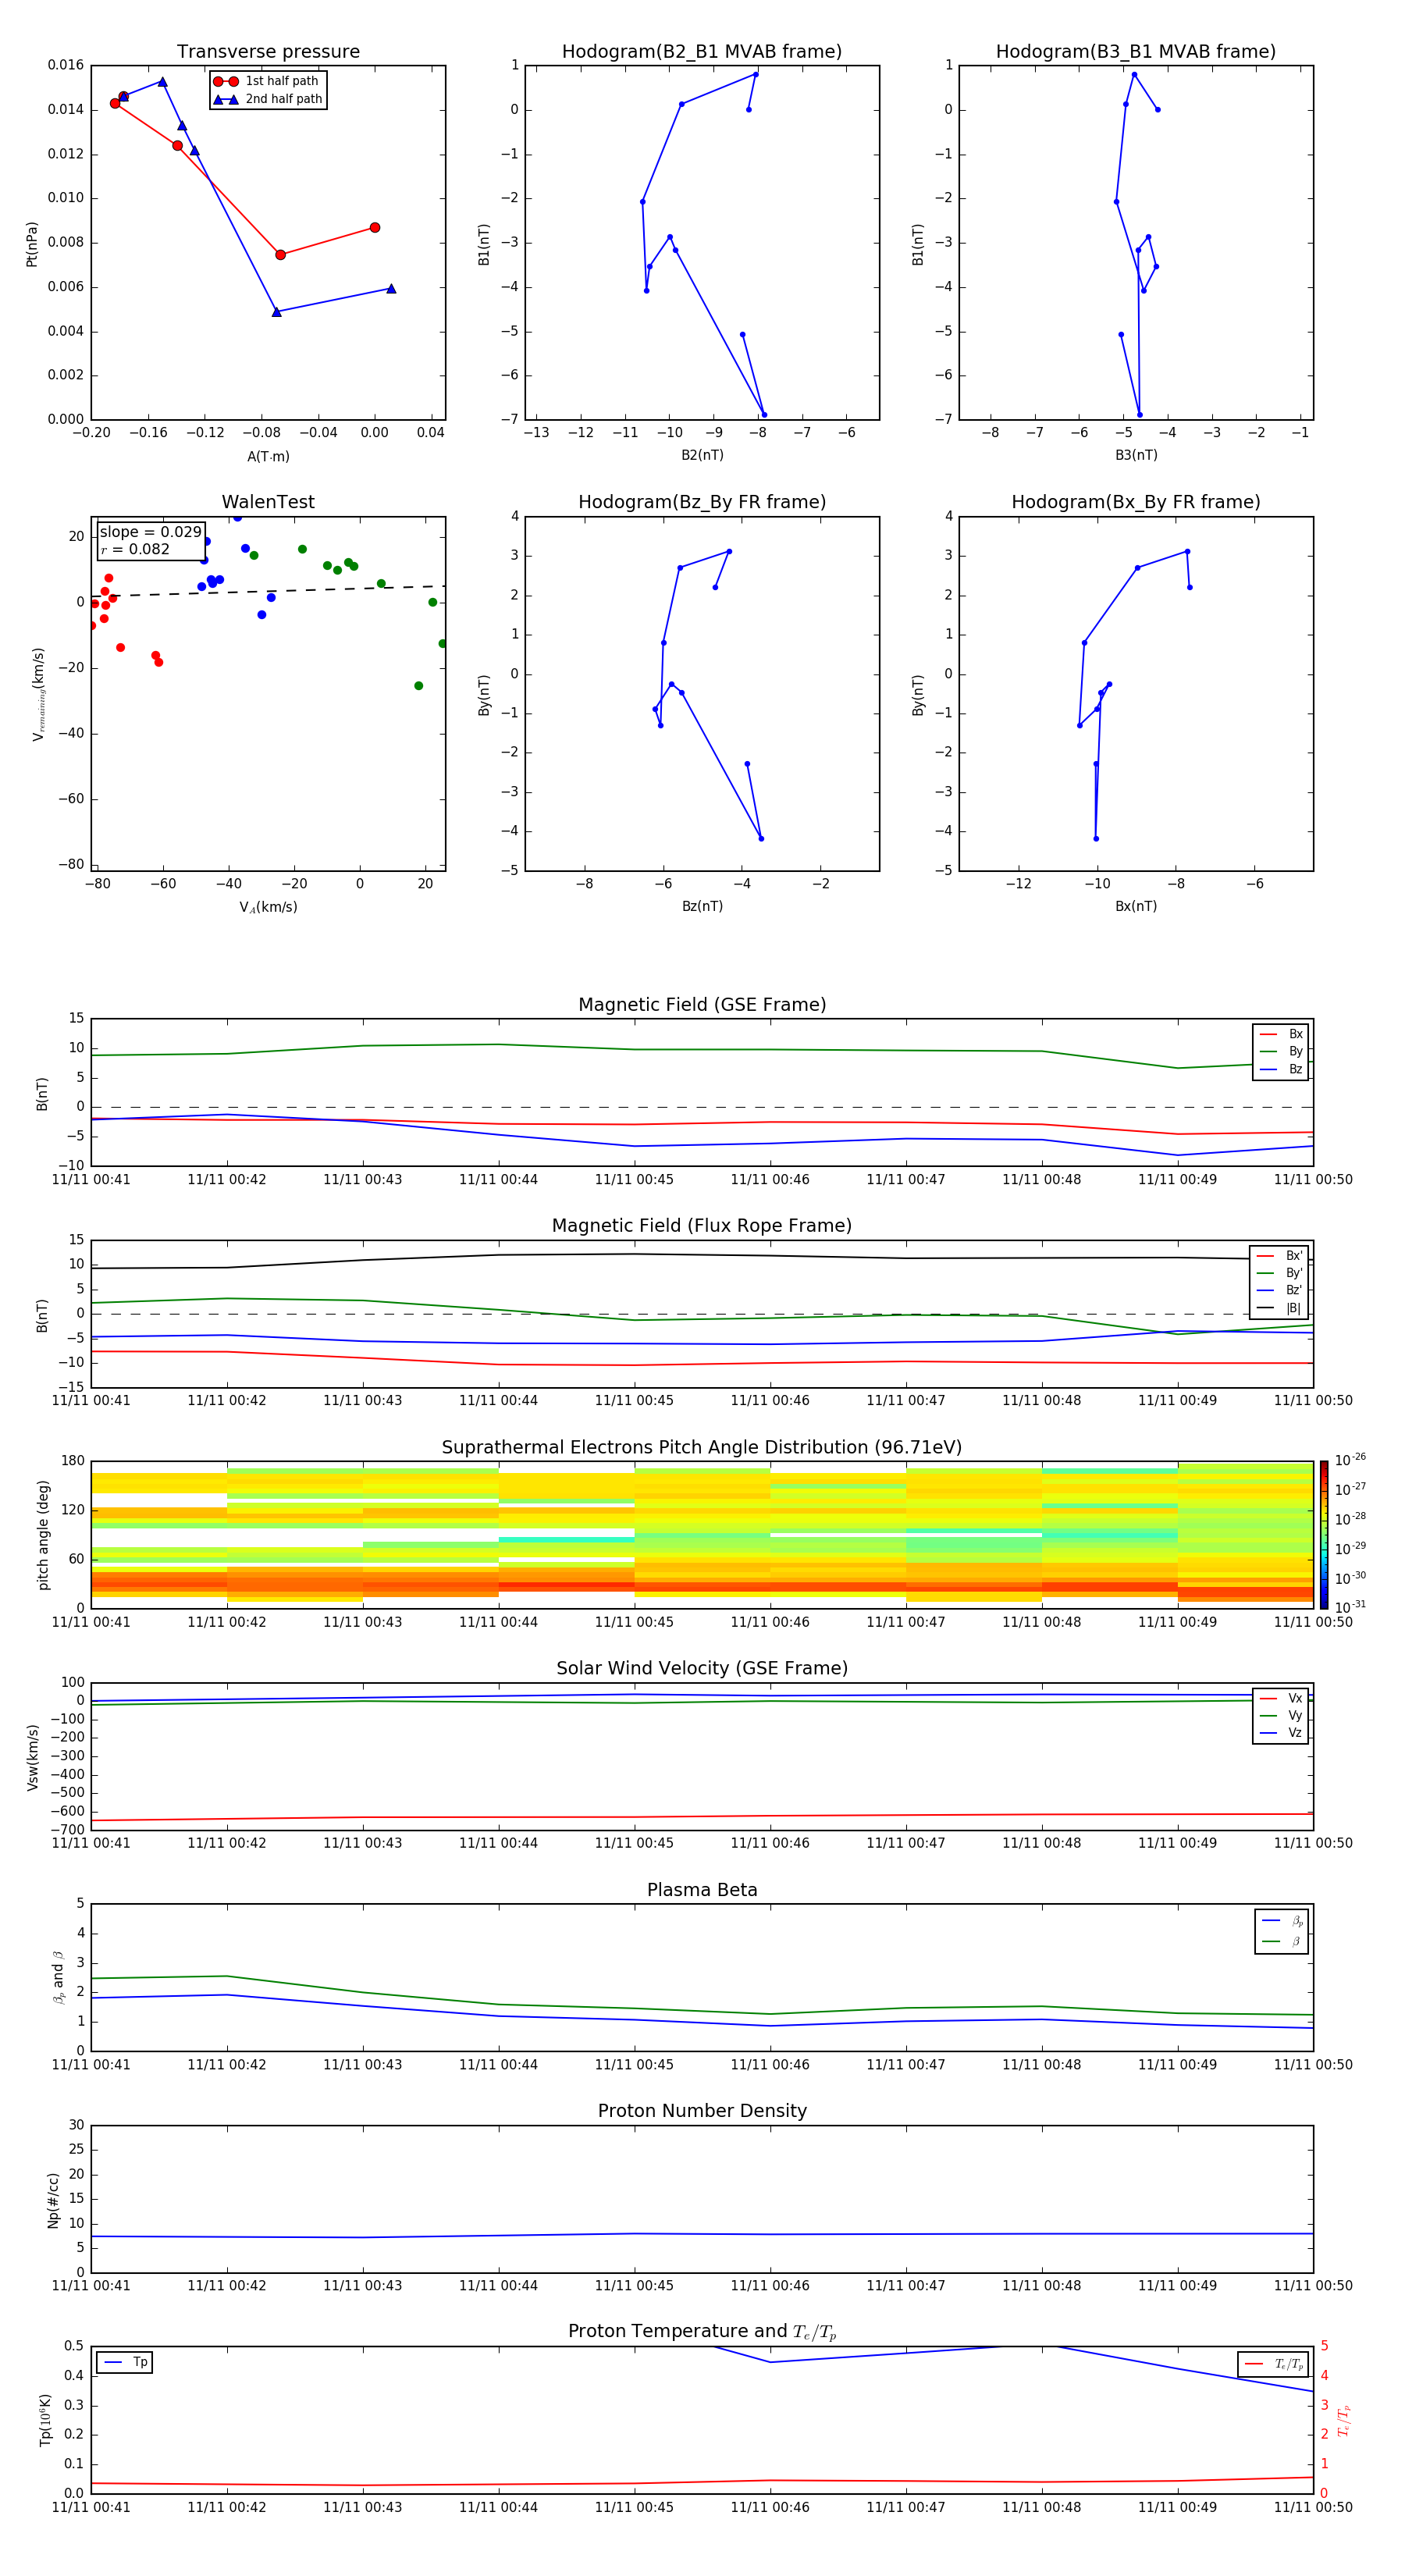
Task: Click the Np(#/cc) axis label
Action: pos(53,2200)
